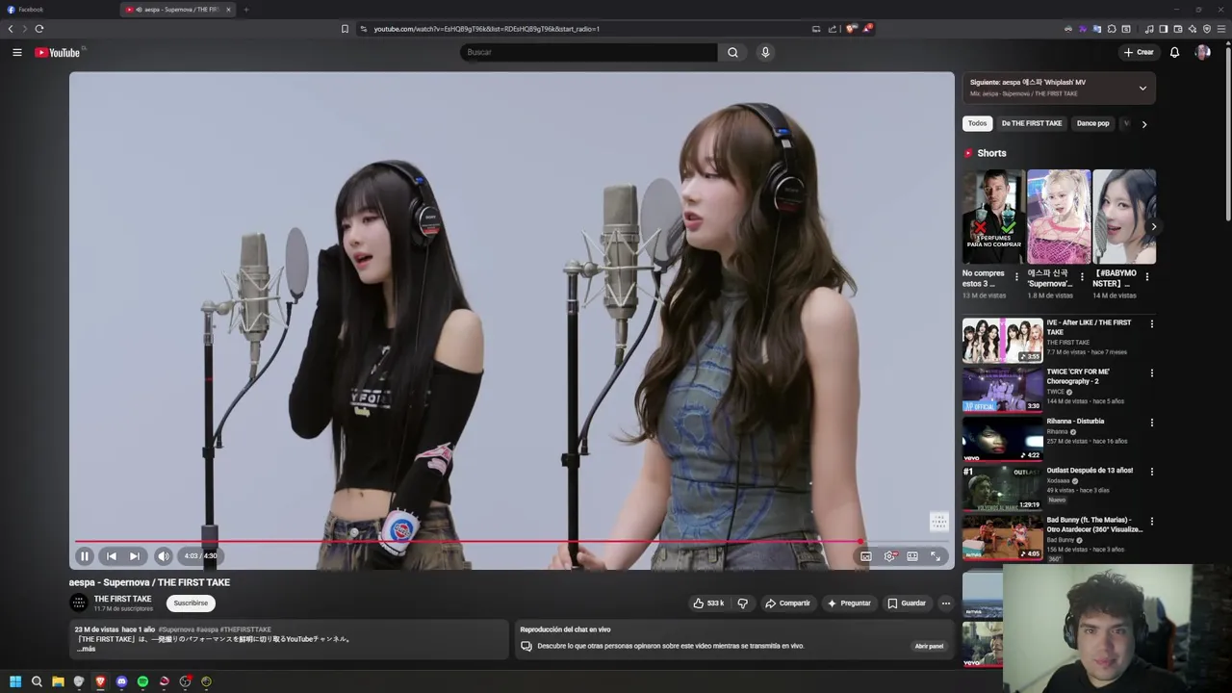Save video with Guardar button
The width and height of the screenshot is (1232, 693).
907,603
